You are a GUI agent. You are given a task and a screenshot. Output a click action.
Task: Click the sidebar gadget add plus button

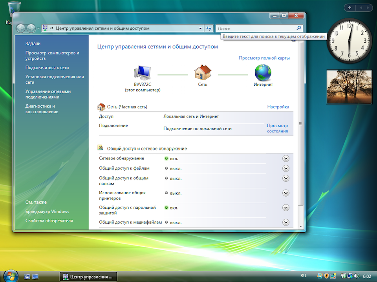click(x=350, y=8)
